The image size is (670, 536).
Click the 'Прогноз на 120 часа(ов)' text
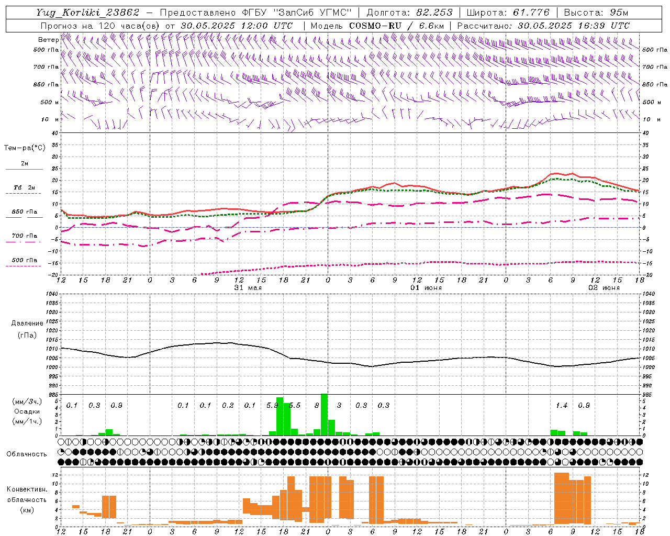pyautogui.click(x=101, y=26)
